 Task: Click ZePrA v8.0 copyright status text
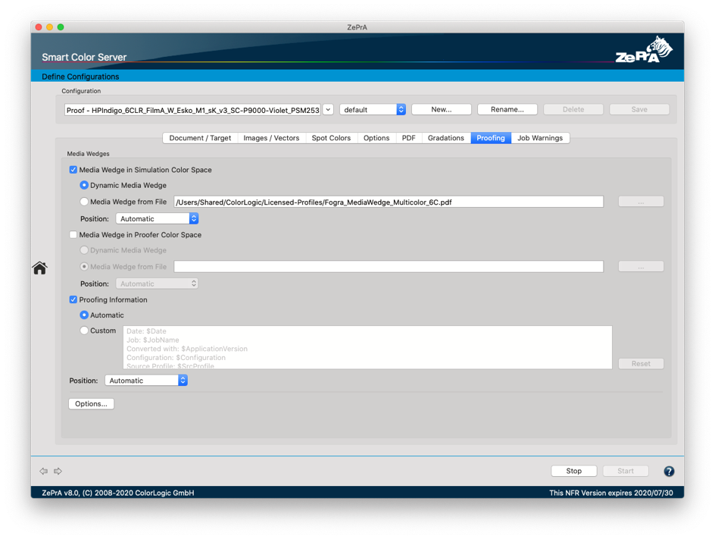click(x=118, y=493)
